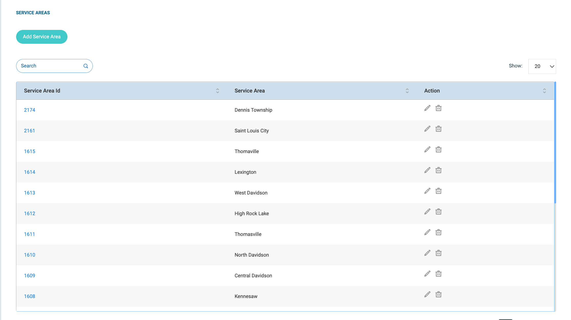Edit the Kennesaw service area
This screenshot has width=571, height=320.
(427, 294)
